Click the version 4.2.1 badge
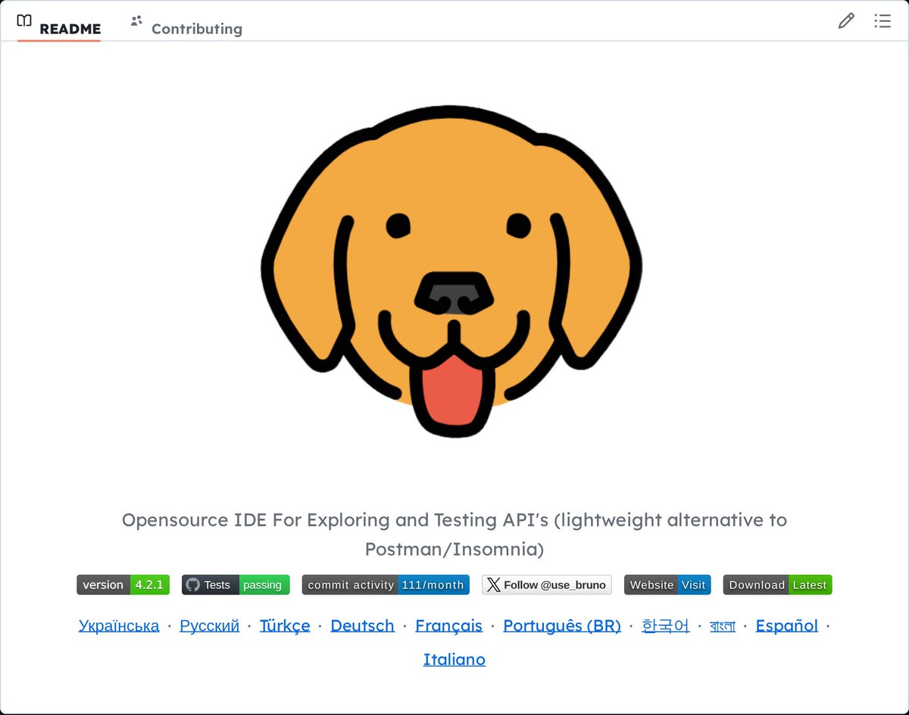909x715 pixels. pos(123,585)
